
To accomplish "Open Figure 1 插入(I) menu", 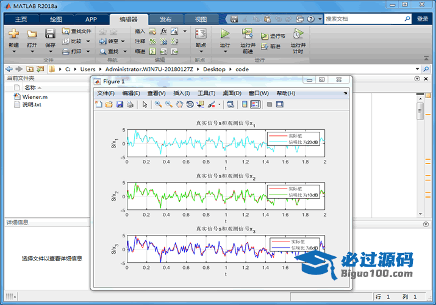I will [182, 93].
